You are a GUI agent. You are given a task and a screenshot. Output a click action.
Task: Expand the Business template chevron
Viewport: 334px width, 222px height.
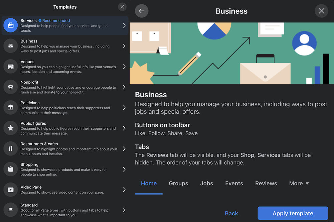point(124,46)
